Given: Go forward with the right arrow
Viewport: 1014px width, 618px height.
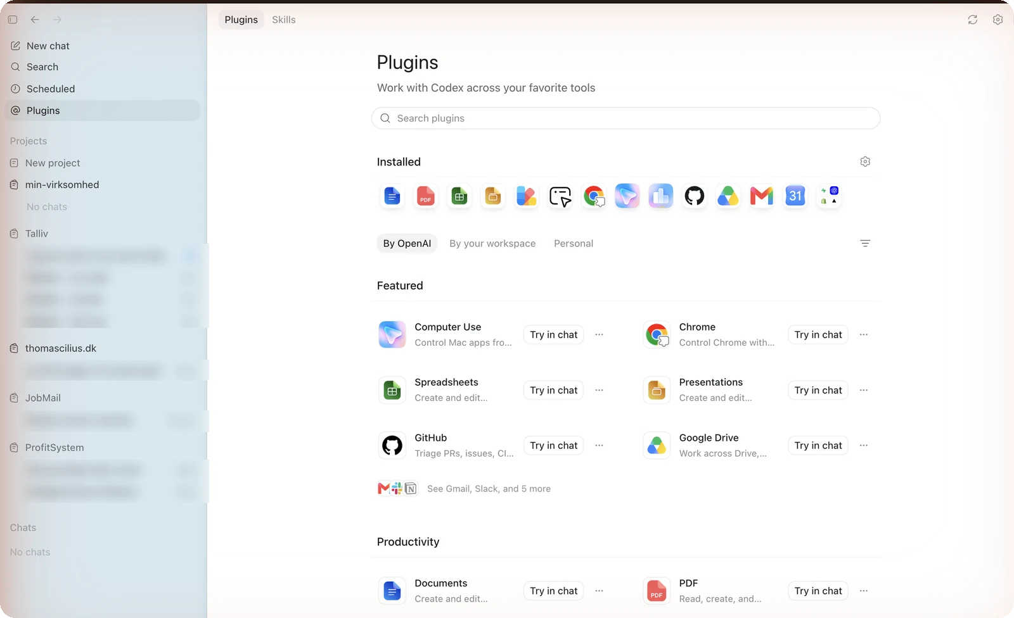Looking at the screenshot, I should click(x=57, y=20).
